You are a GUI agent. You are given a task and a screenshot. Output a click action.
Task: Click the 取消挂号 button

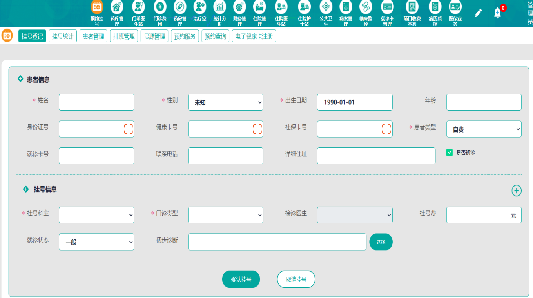pyautogui.click(x=296, y=280)
